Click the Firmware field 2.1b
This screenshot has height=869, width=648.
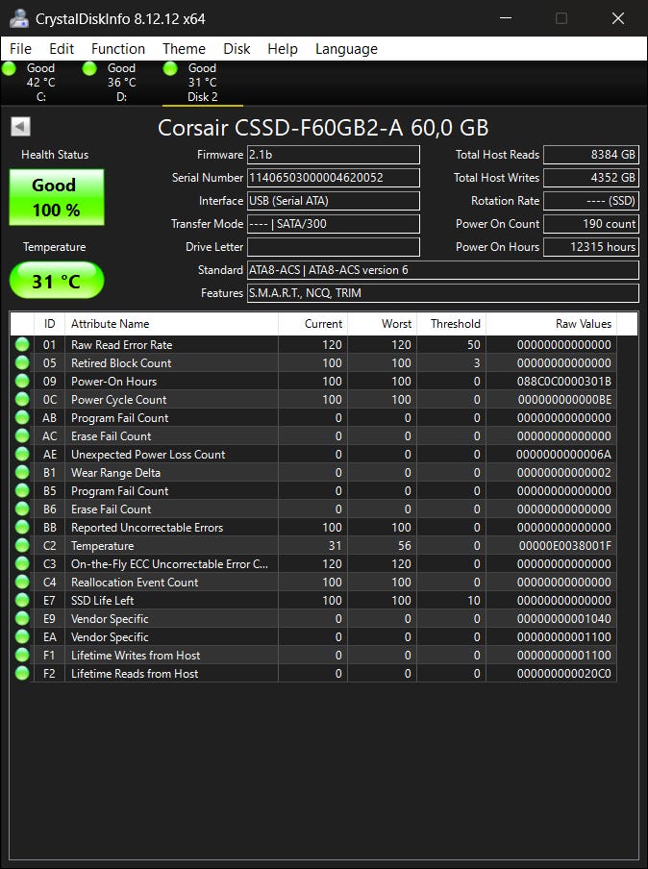tap(334, 155)
